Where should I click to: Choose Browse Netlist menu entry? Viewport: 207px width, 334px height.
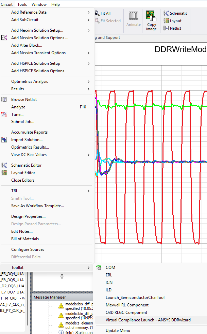click(24, 100)
